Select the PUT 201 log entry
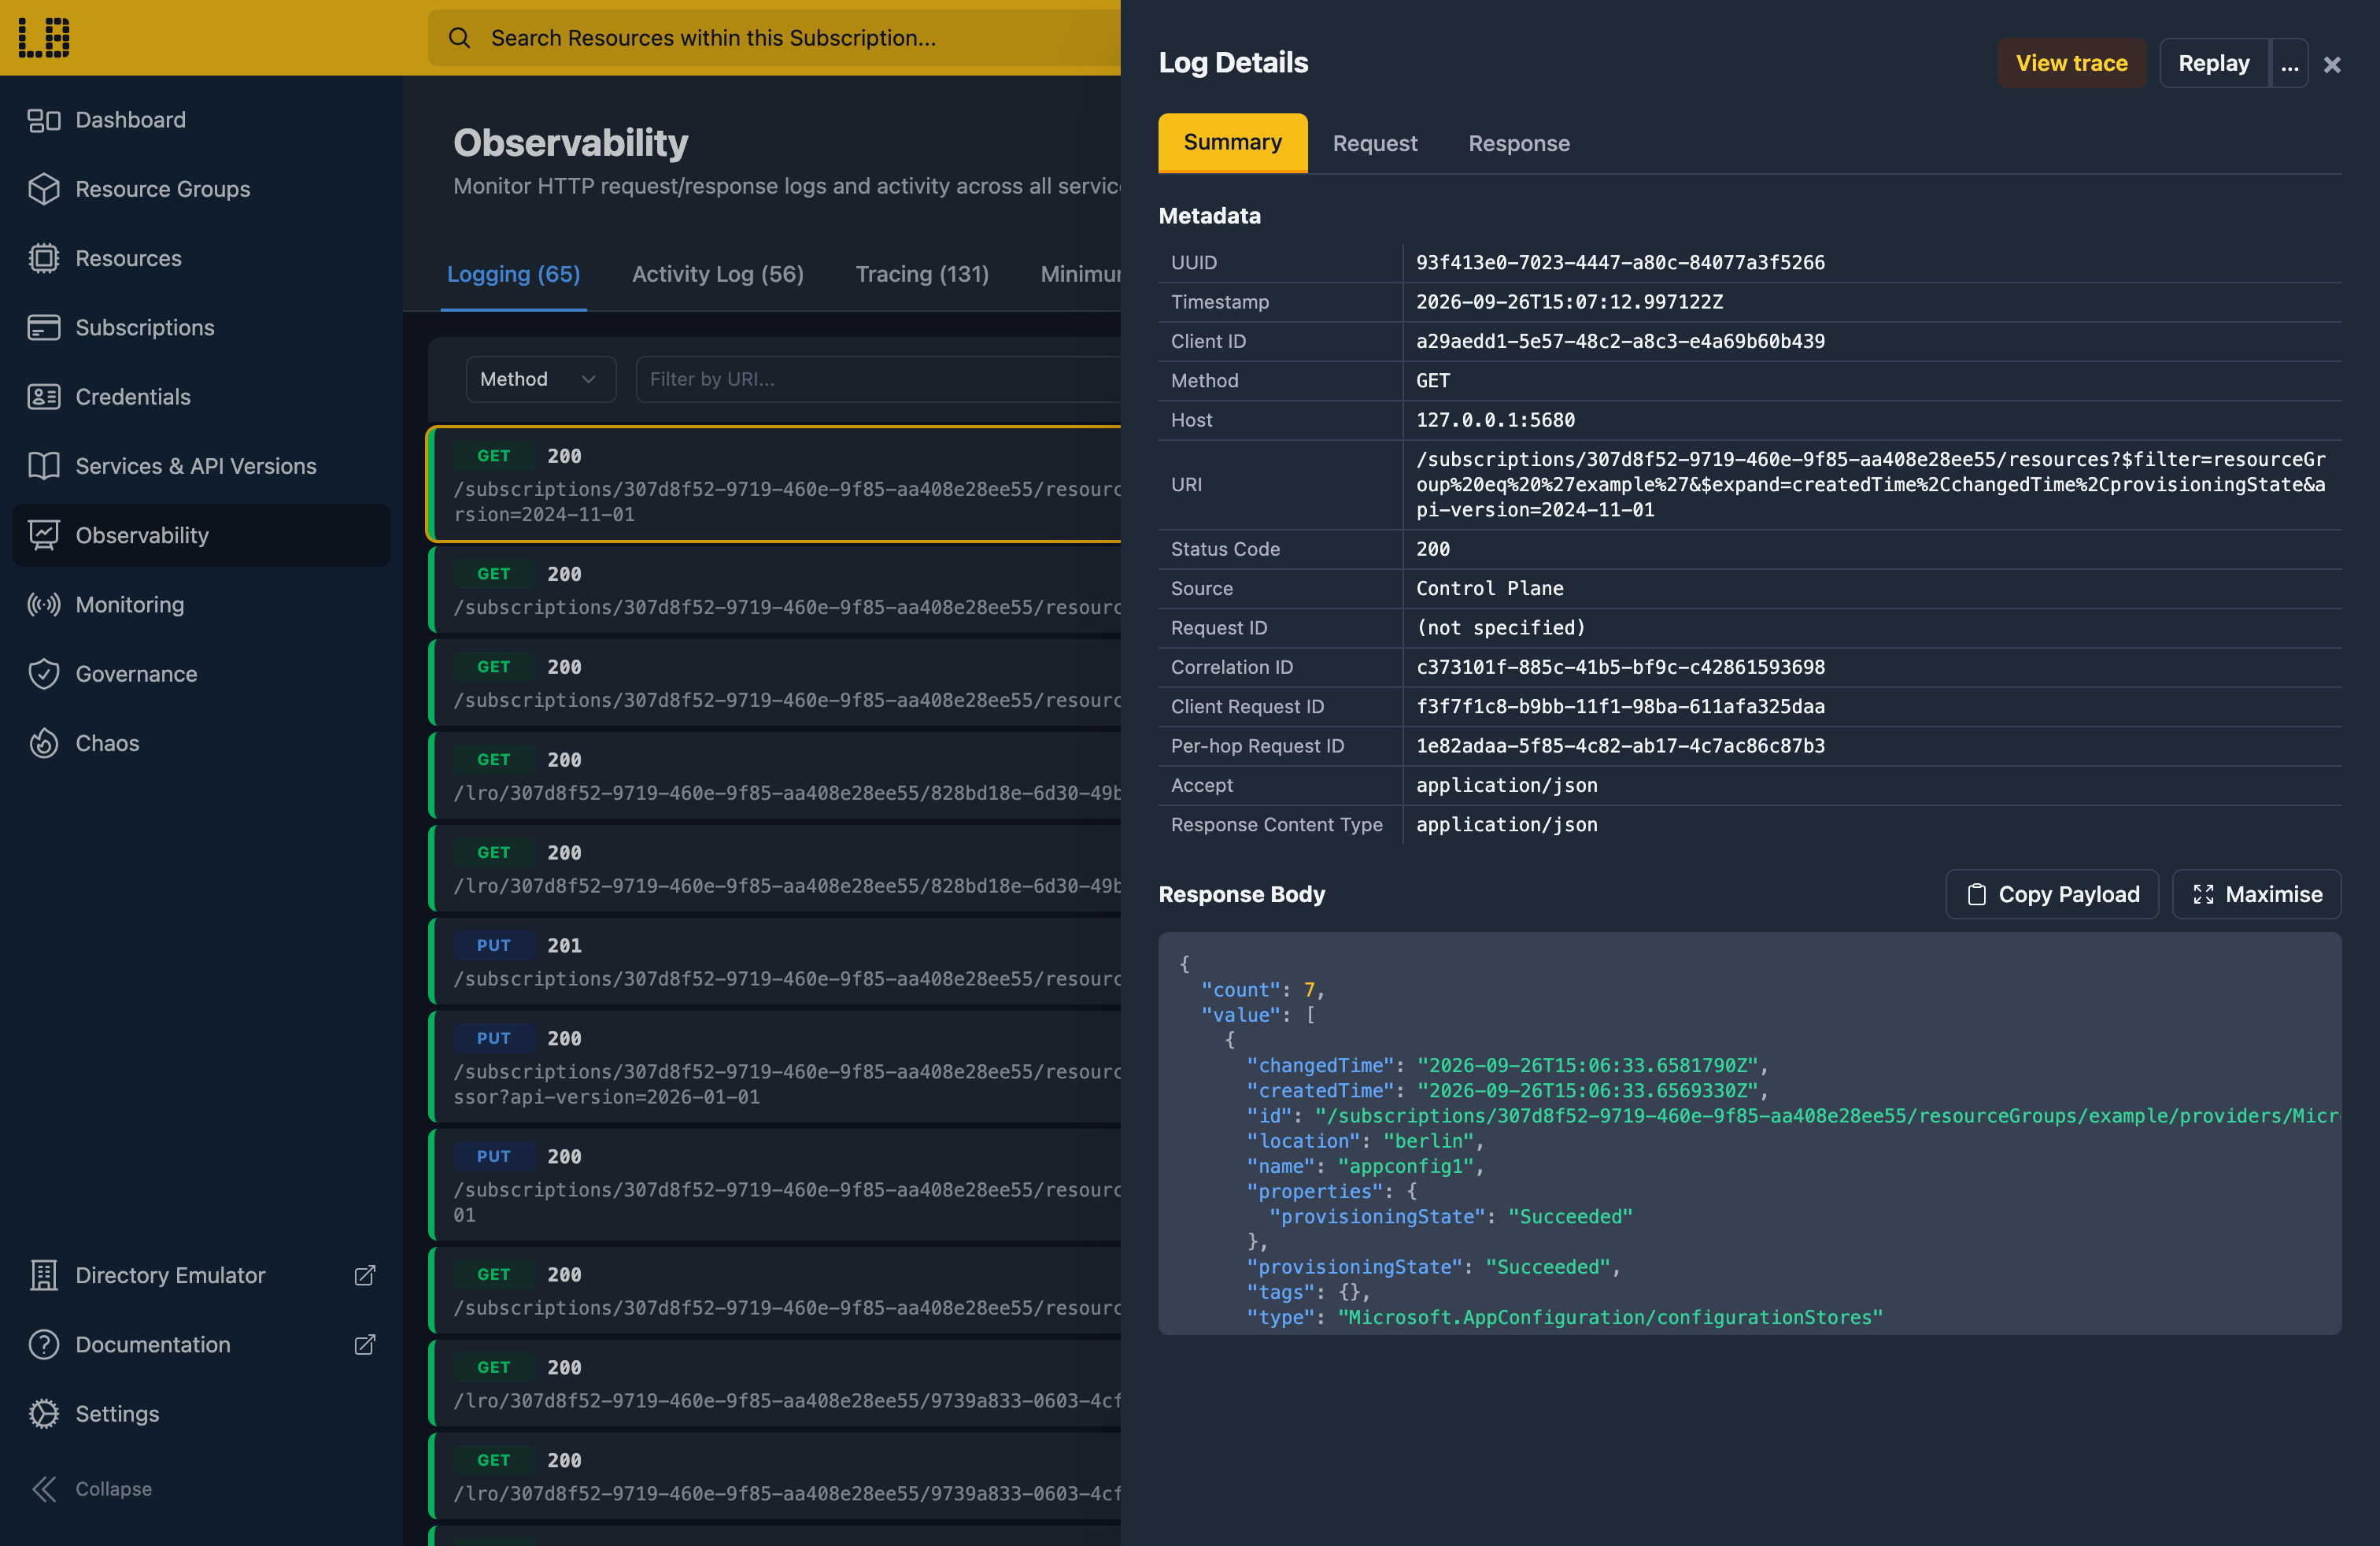Viewport: 2380px width, 1546px height. 775,962
